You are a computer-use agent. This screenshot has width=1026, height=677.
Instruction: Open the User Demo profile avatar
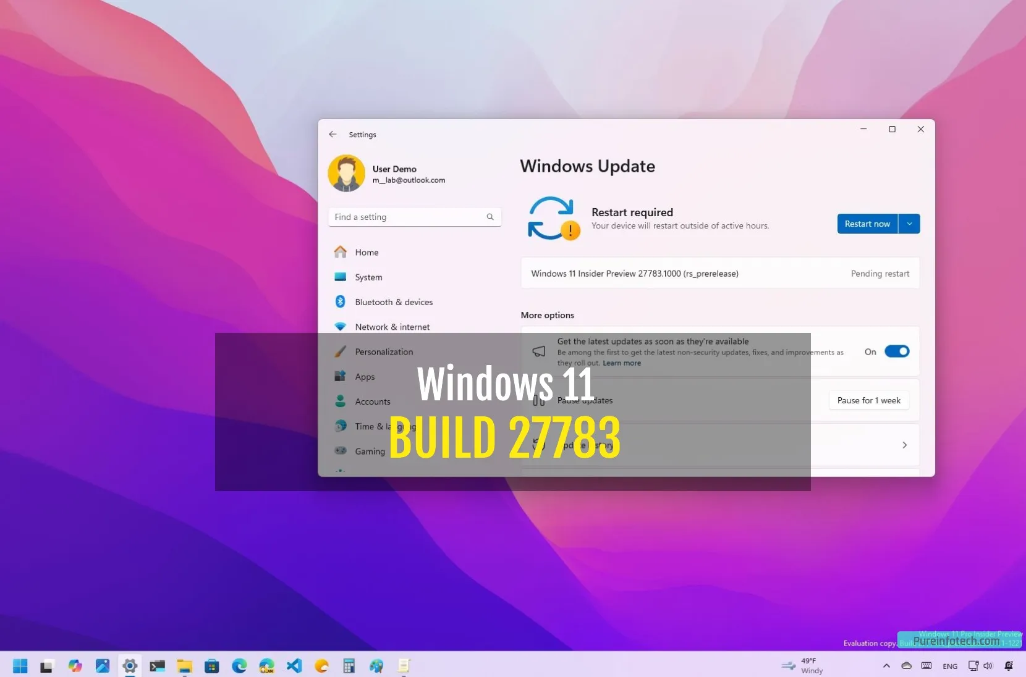coord(346,173)
